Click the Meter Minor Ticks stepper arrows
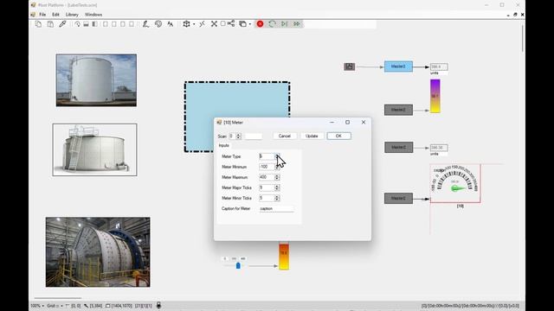This screenshot has width=554, height=311. 277,198
